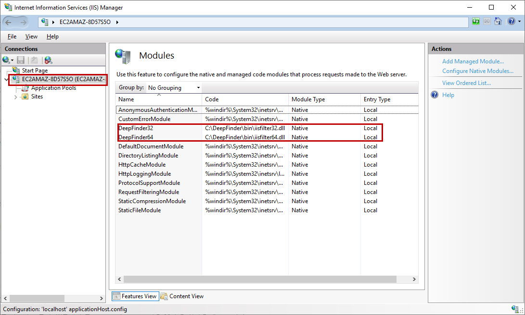Sort by the Name column header

pyautogui.click(x=159, y=99)
